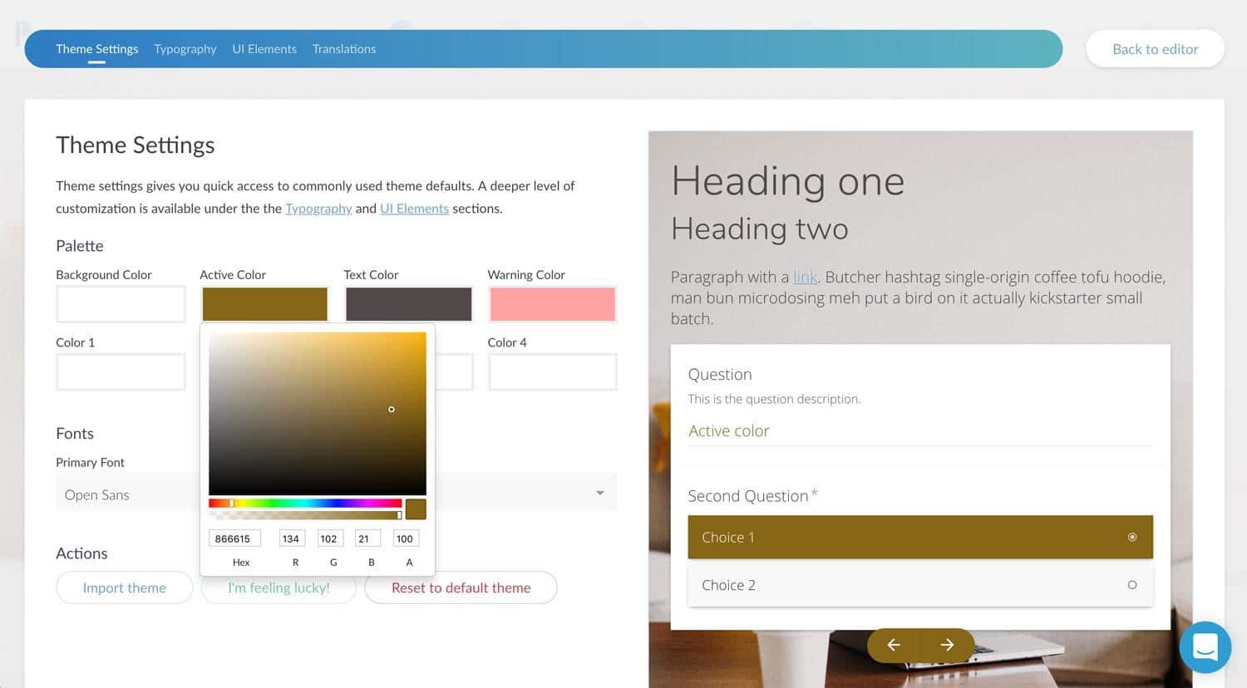The height and width of the screenshot is (688, 1247).
Task: Select the Choice 2 radio button
Action: click(1131, 585)
